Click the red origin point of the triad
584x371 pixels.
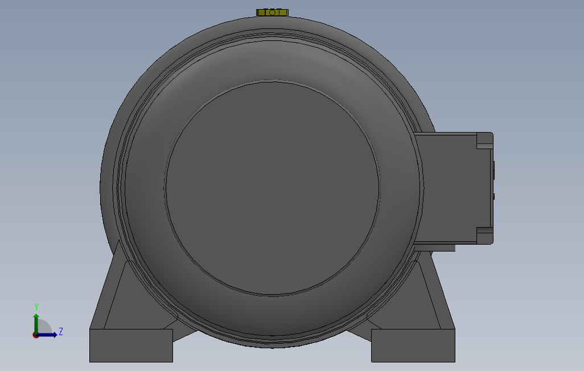(35, 336)
